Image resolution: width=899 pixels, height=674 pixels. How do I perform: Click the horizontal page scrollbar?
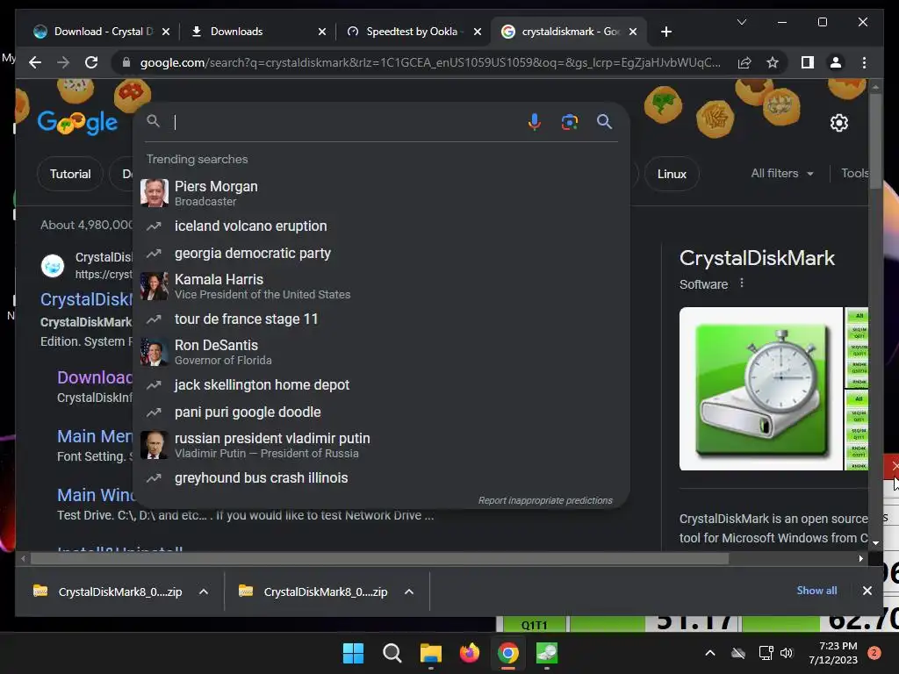pyautogui.click(x=379, y=558)
